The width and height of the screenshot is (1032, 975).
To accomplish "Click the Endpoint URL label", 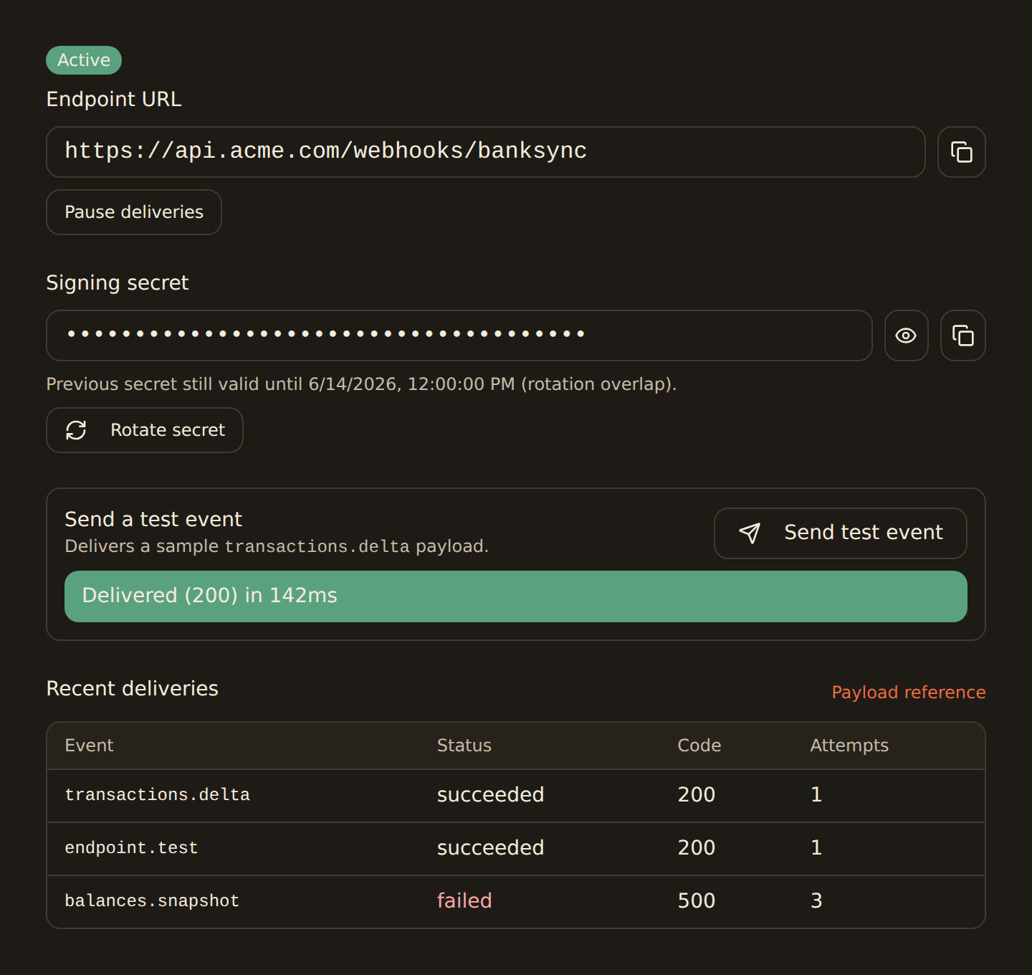I will click(114, 99).
